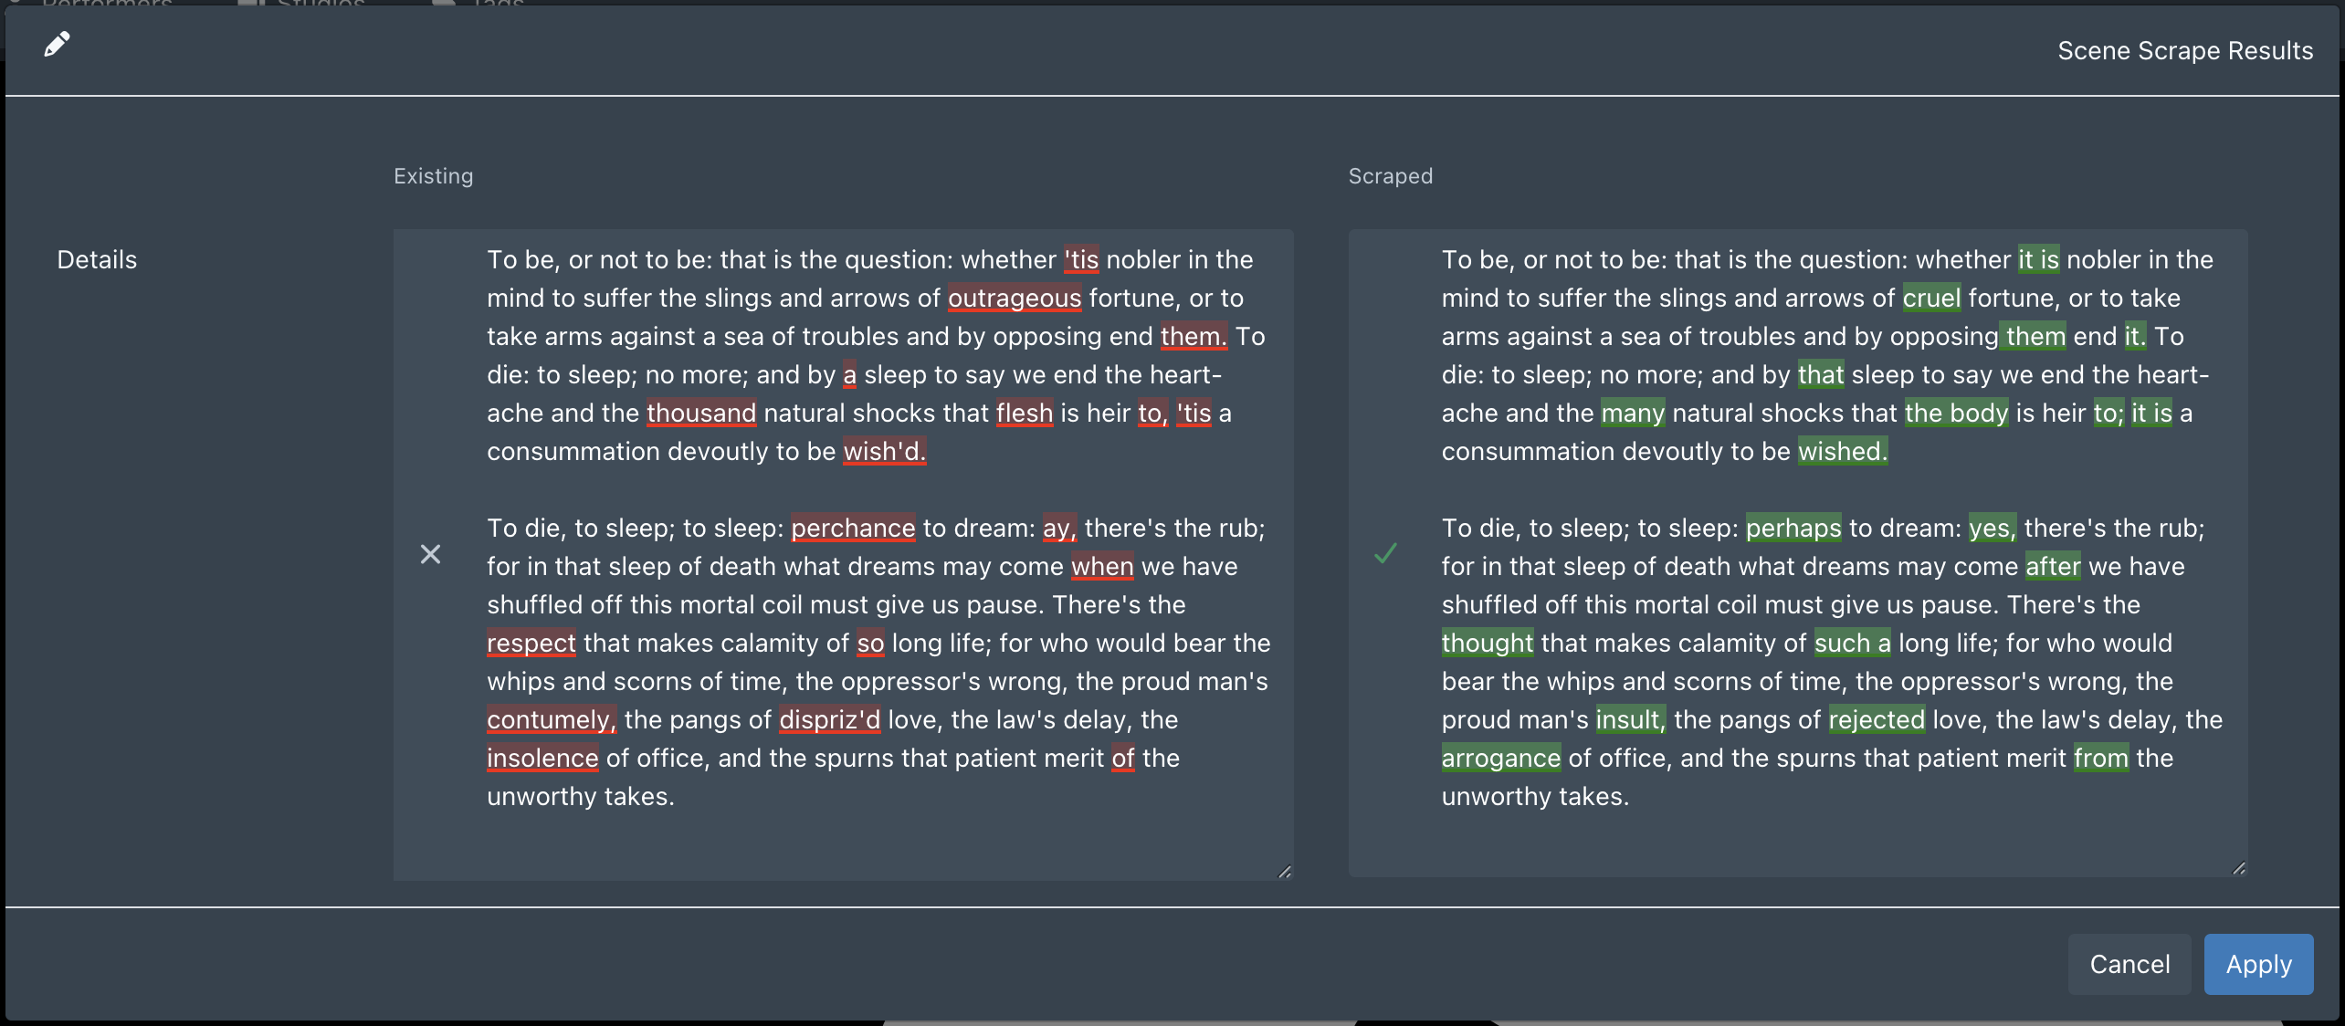The height and width of the screenshot is (1026, 2345).
Task: Select the X toggle beside Existing details
Action: (x=430, y=554)
